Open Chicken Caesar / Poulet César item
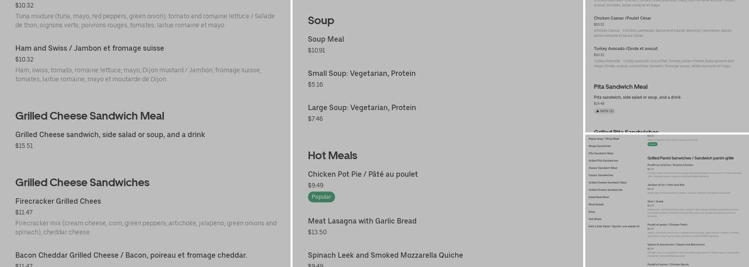This screenshot has height=267, width=749. 614,18
